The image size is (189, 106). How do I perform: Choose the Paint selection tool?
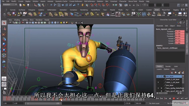4,34
